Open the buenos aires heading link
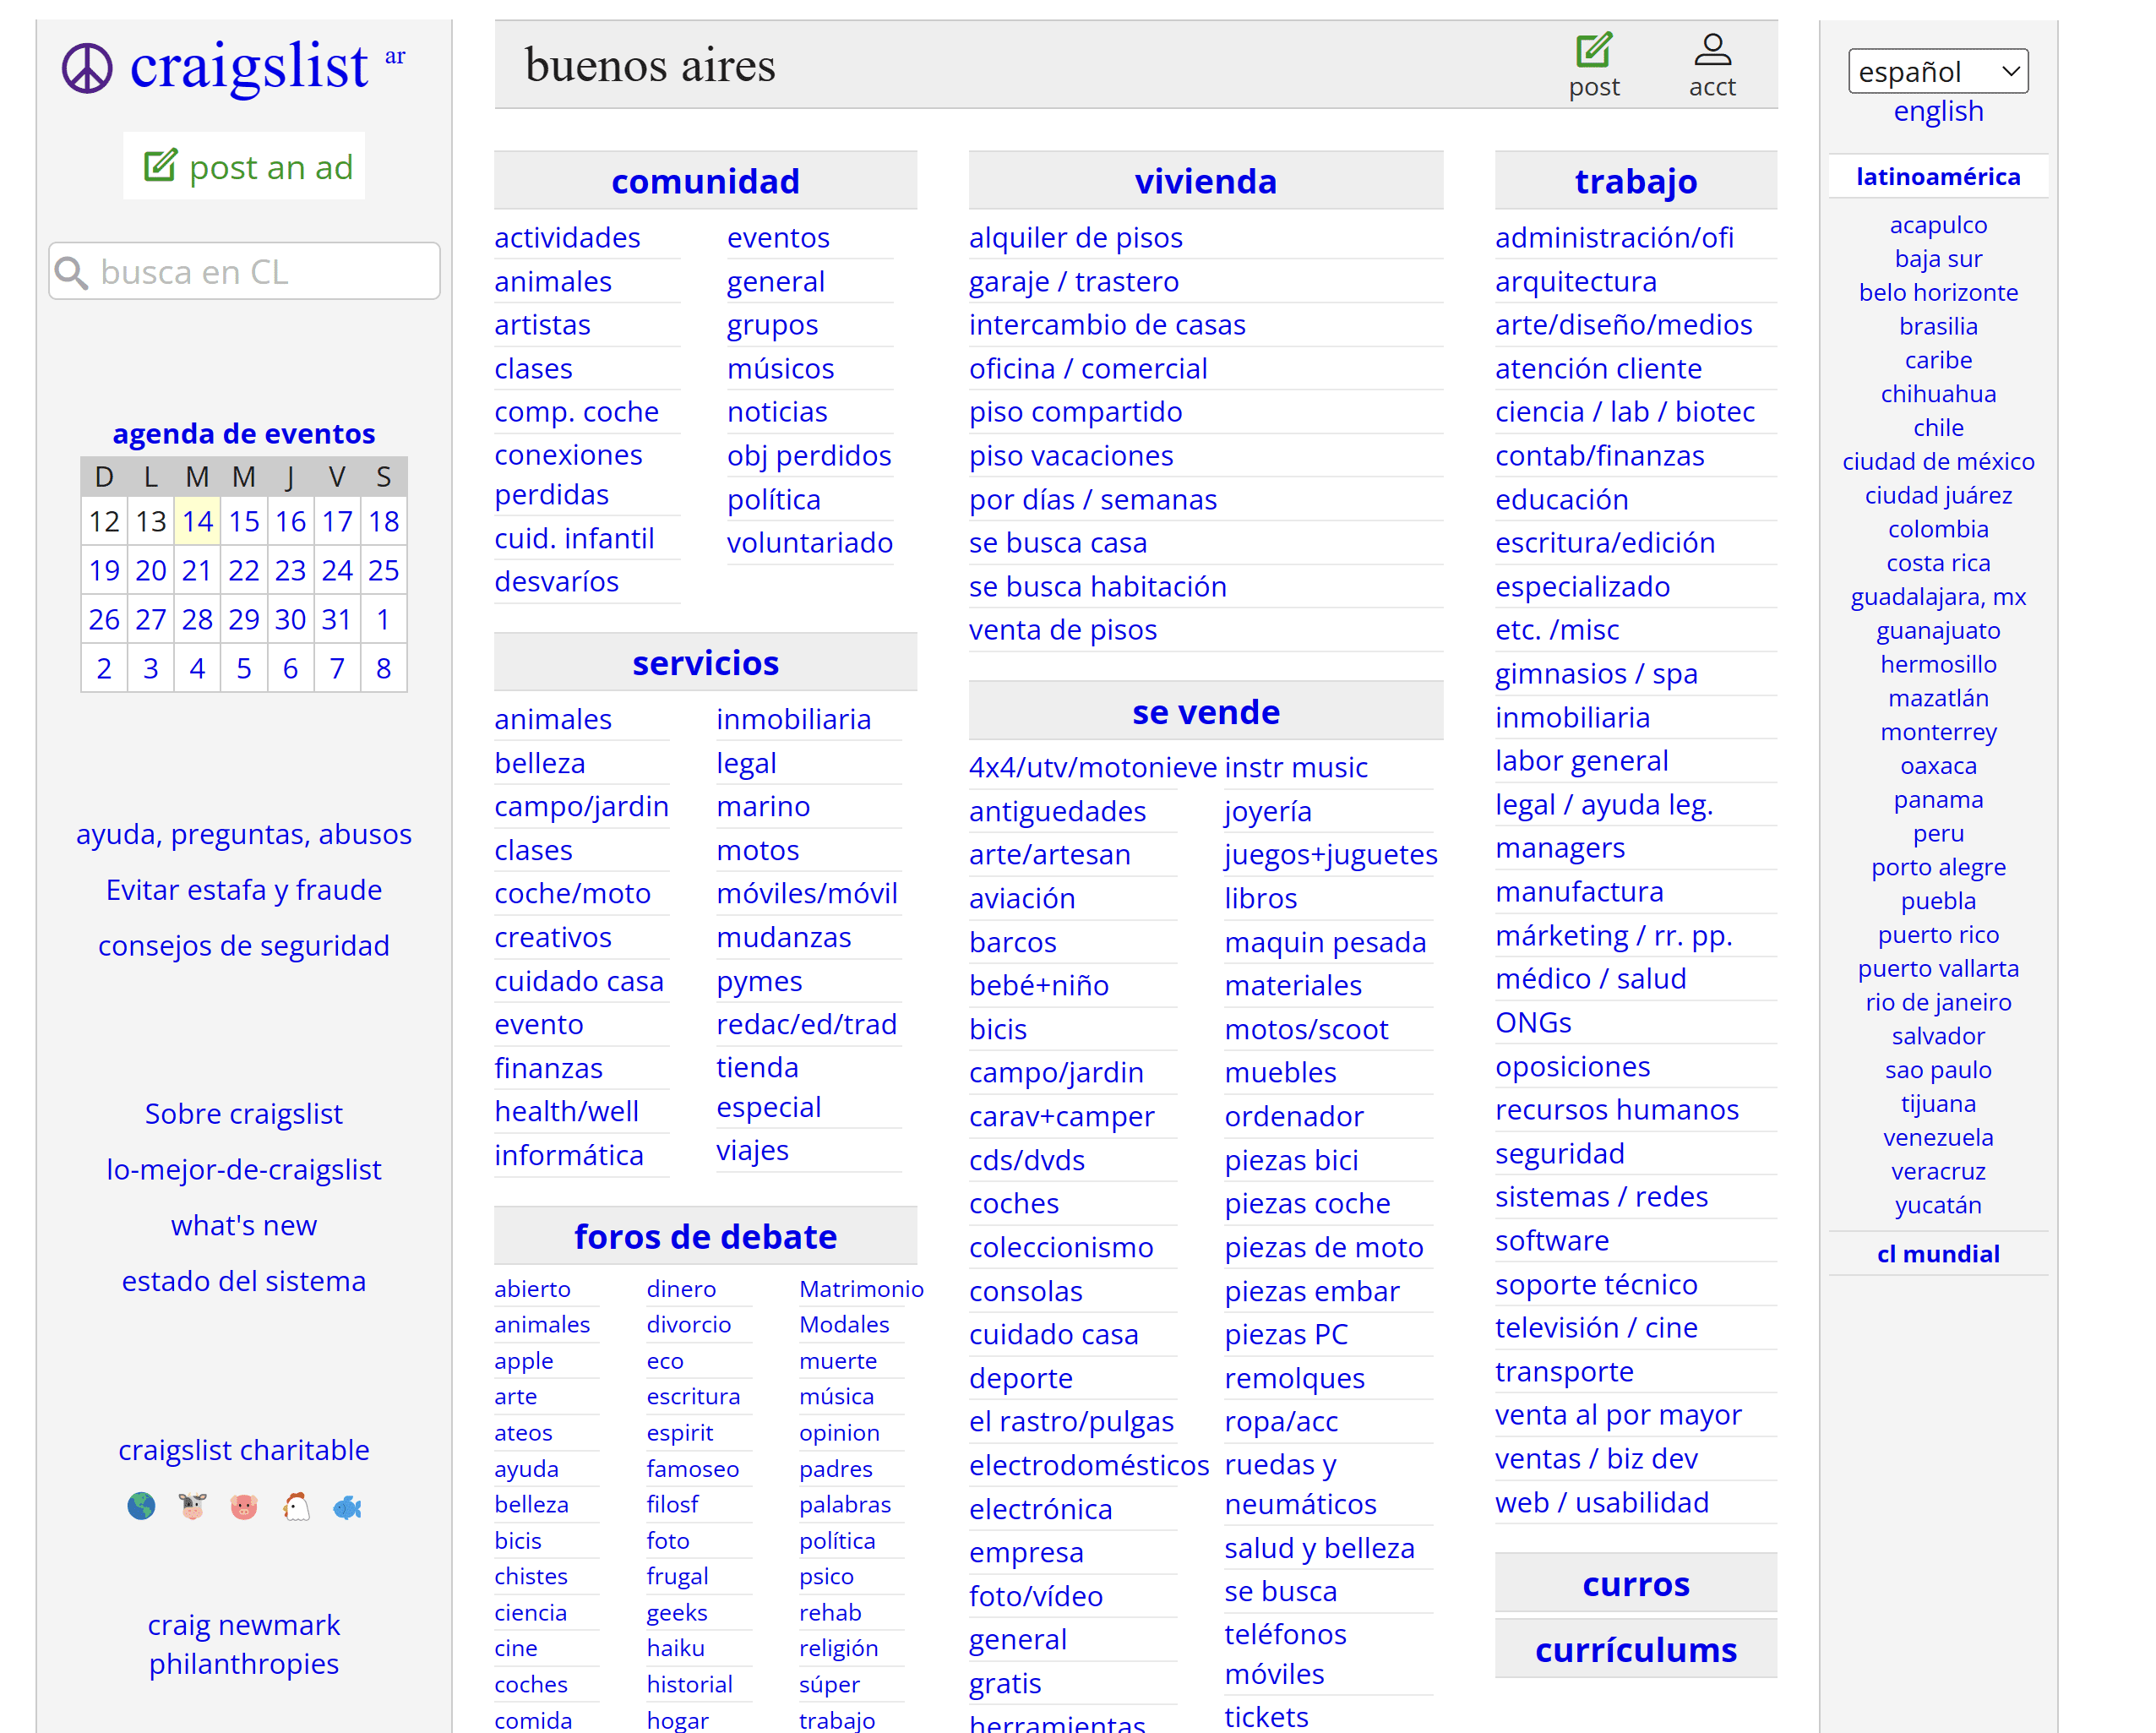2156x1733 pixels. (649, 65)
